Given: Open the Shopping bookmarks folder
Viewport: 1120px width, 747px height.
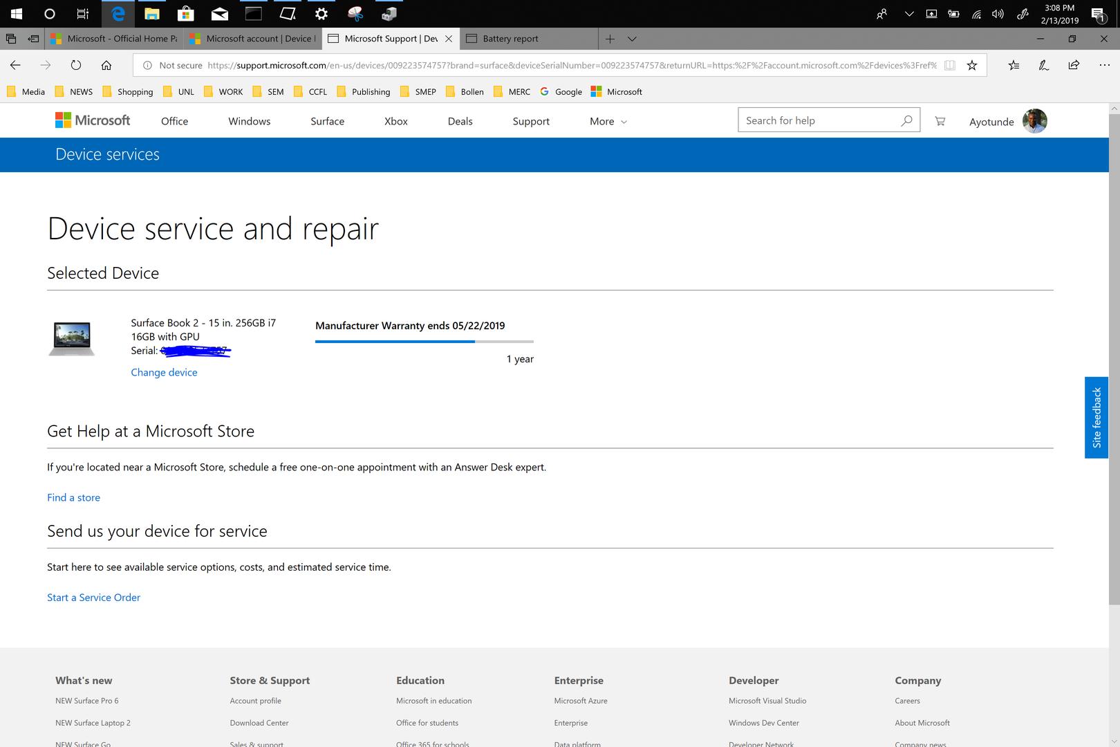Looking at the screenshot, I should point(127,91).
